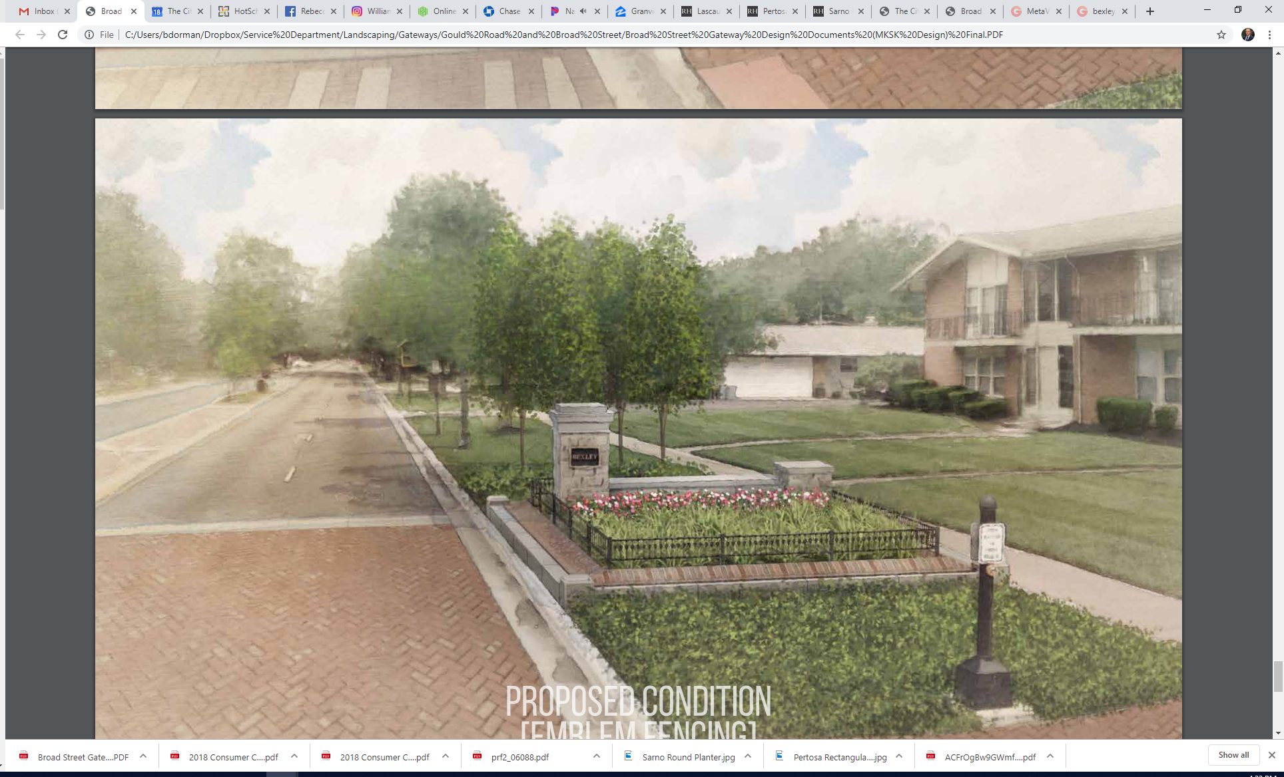Mute audio icon on the Na tab

coord(583,11)
